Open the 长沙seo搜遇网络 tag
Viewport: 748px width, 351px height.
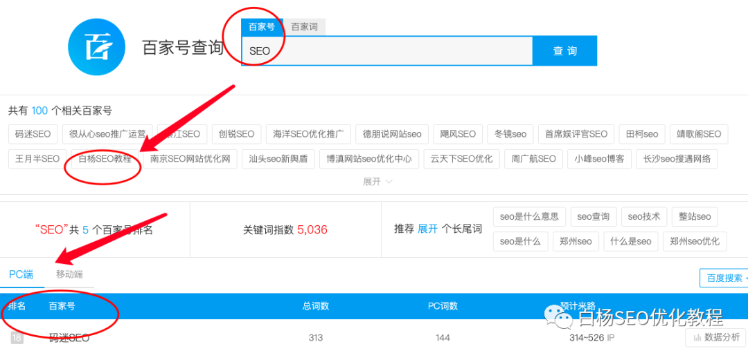[x=677, y=159]
